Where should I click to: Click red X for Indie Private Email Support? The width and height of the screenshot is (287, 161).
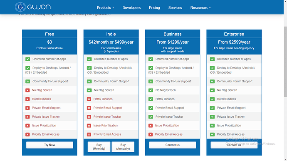pyautogui.click(x=89, y=108)
